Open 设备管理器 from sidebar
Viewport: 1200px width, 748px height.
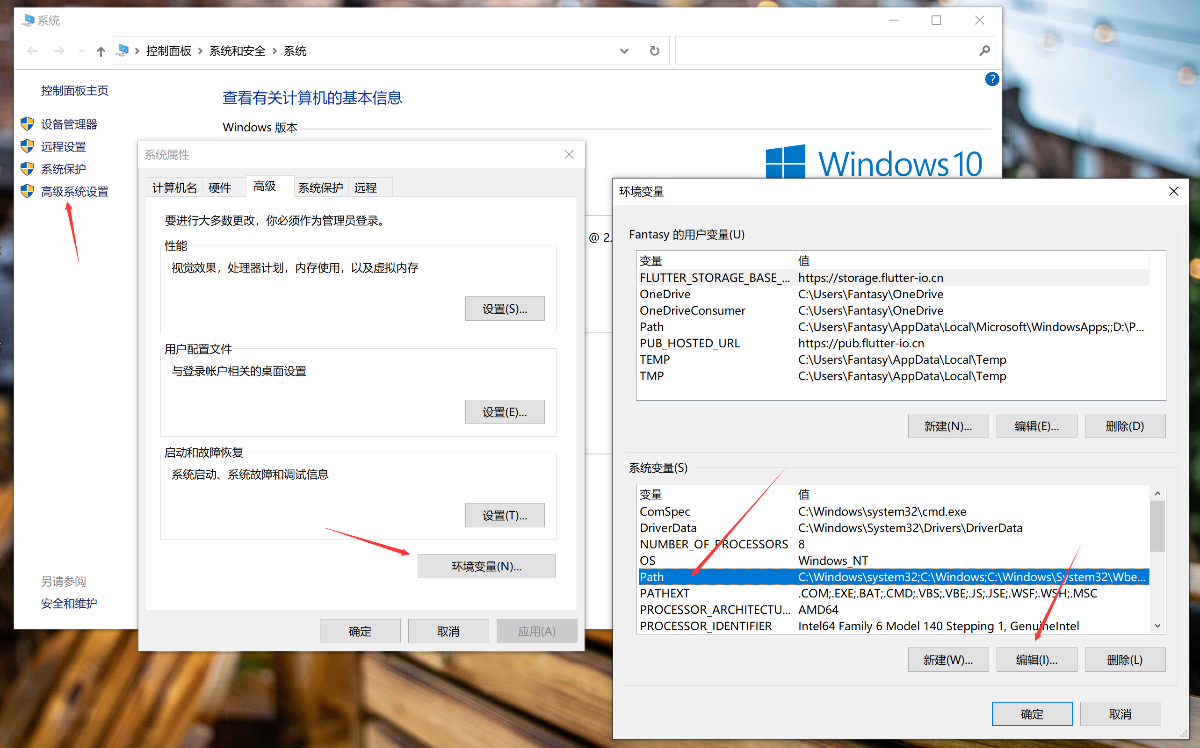[x=69, y=124]
